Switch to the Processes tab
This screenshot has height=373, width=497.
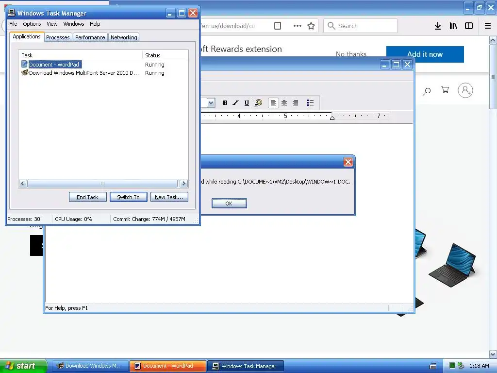click(58, 37)
